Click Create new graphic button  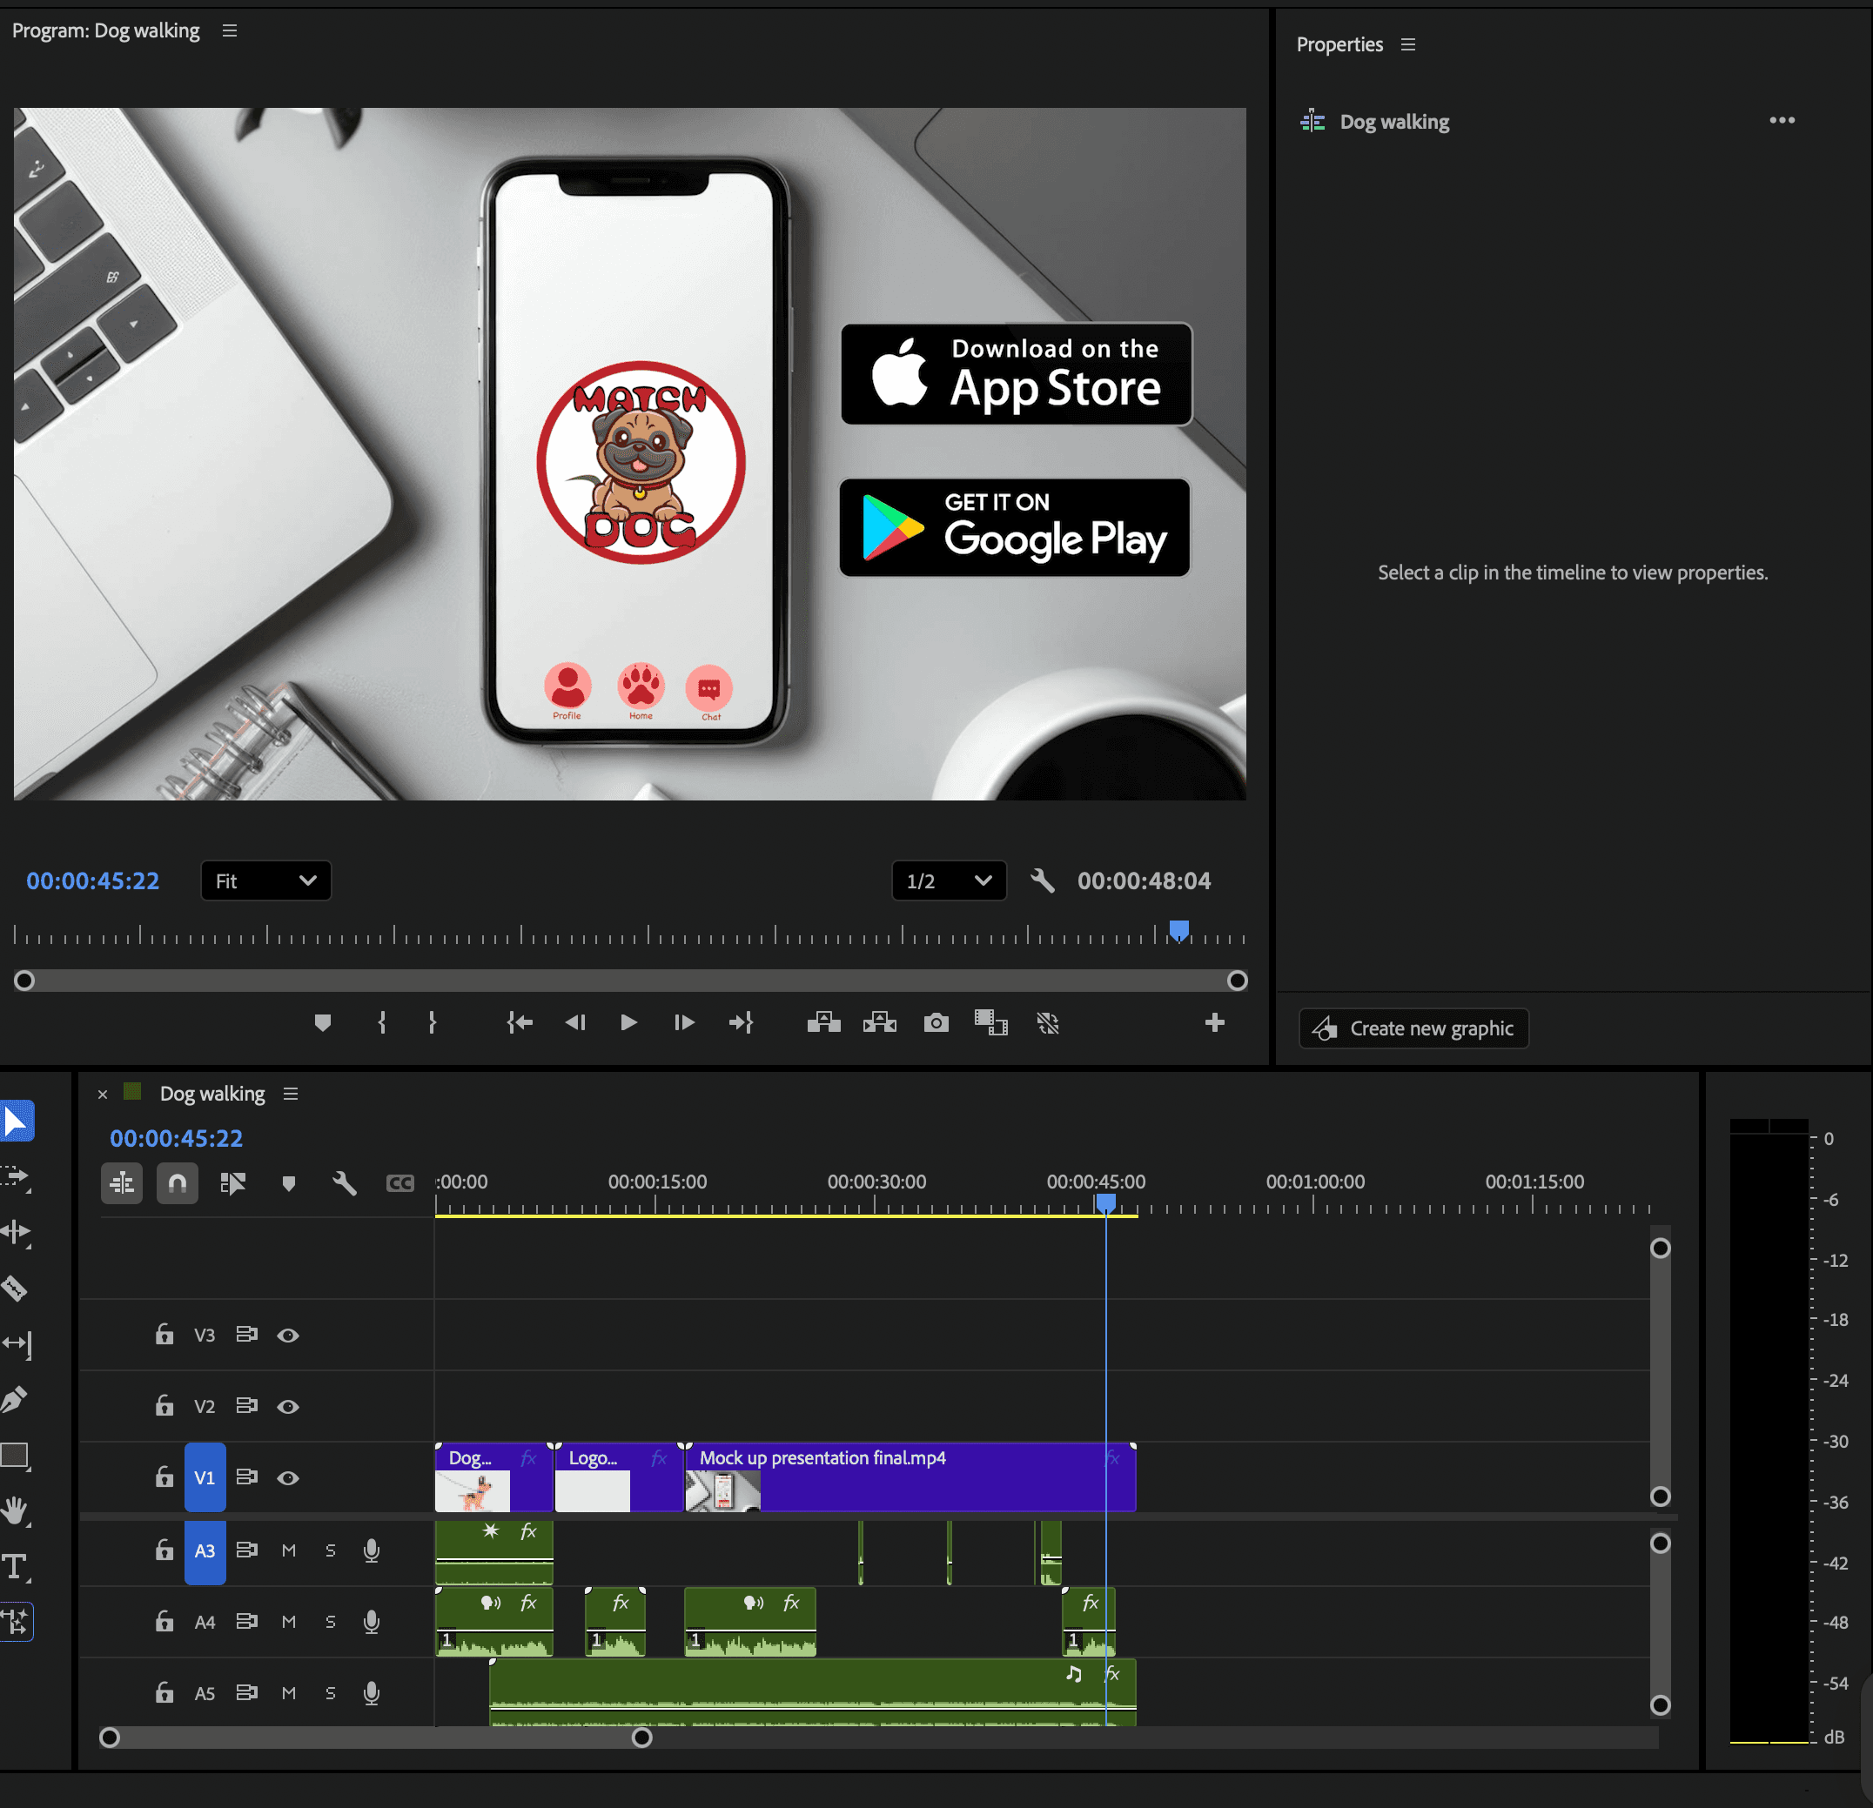point(1413,1028)
